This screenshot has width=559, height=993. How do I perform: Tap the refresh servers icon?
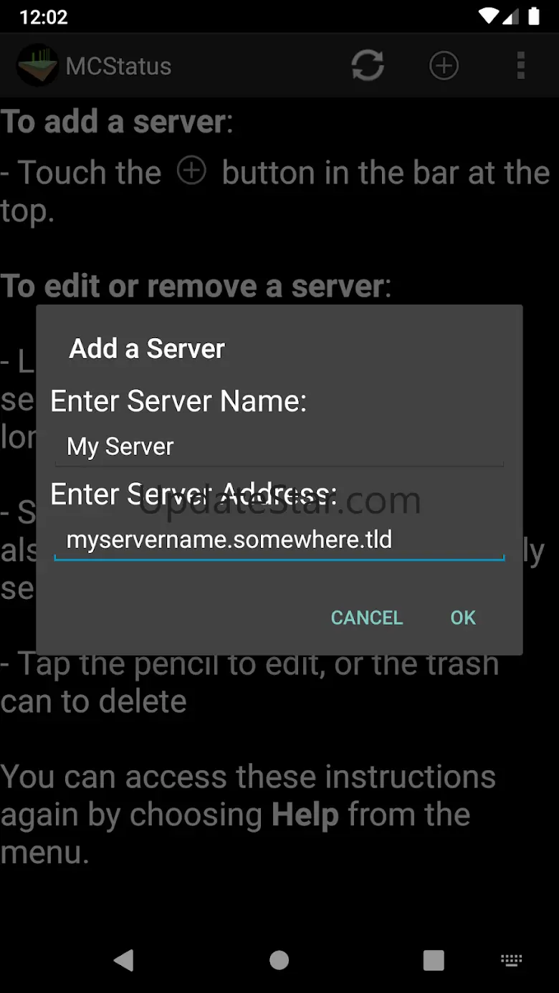368,66
